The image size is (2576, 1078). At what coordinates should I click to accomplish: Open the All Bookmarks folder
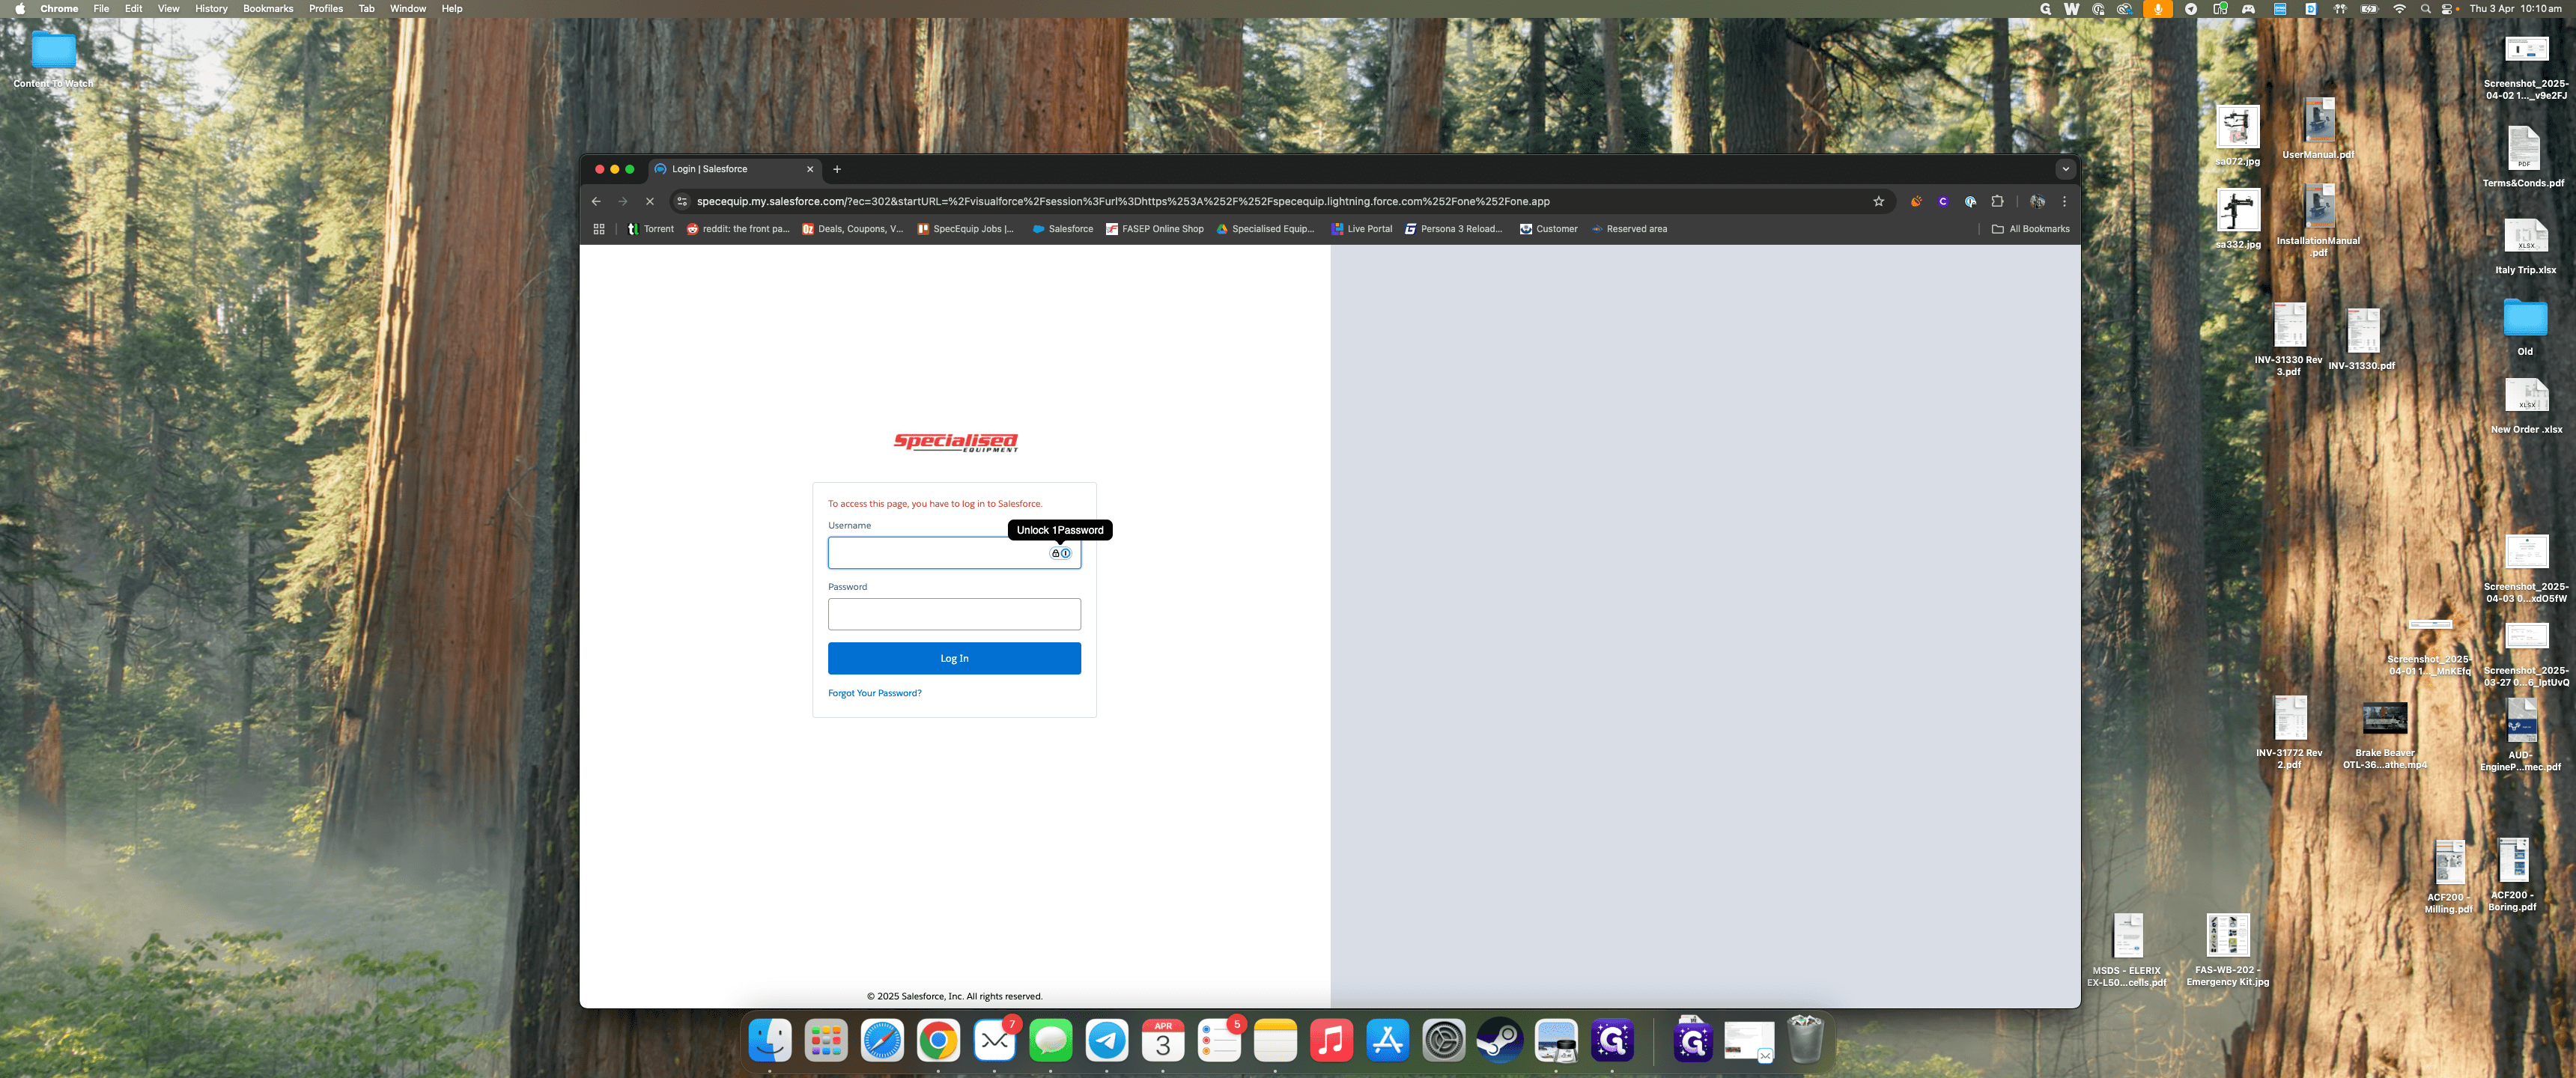click(x=2030, y=229)
